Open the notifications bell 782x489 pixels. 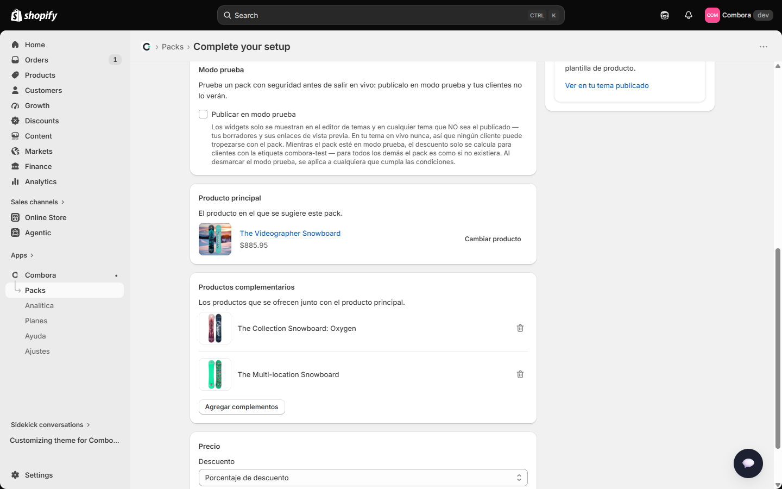(x=689, y=15)
